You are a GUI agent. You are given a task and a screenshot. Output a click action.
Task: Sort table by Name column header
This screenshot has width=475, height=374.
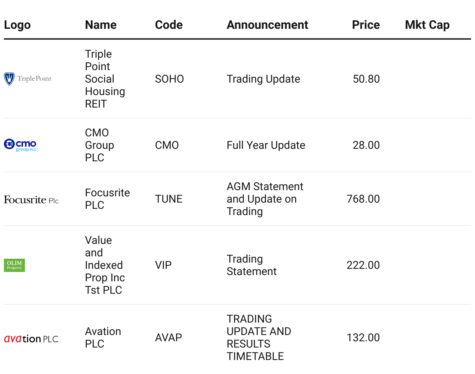[101, 25]
